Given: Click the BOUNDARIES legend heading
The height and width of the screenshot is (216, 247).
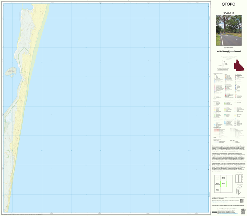Looking at the screenshot, I should [x=216, y=101].
